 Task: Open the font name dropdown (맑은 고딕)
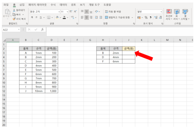[59, 12]
